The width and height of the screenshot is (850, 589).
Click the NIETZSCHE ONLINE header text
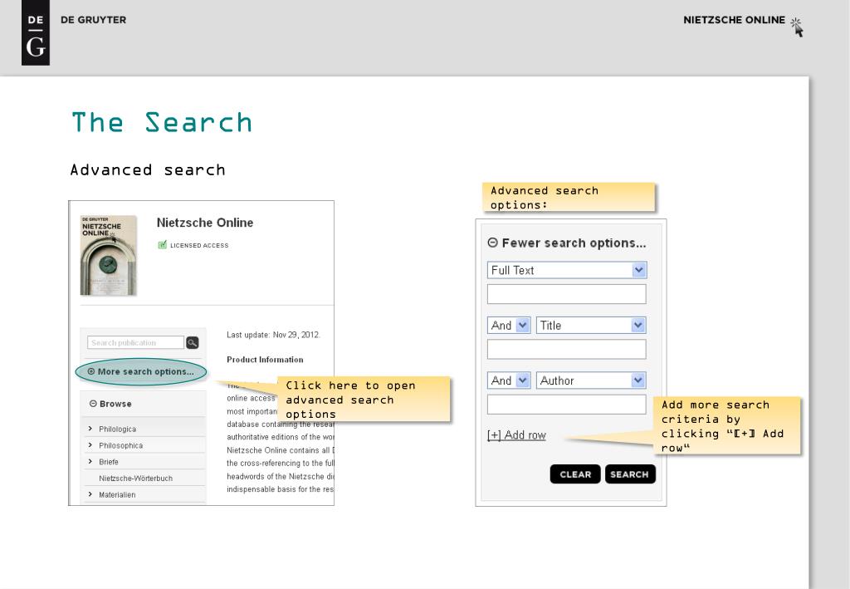point(734,20)
